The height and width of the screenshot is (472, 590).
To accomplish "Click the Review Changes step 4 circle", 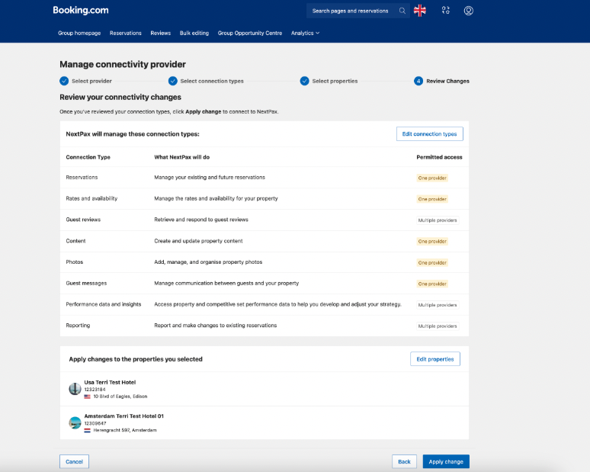I will pyautogui.click(x=418, y=81).
